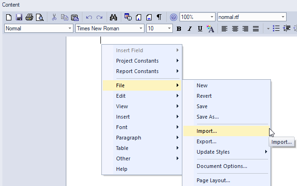Click the binoculars find icon
Screen dimensions: 297x186
click(x=113, y=17)
